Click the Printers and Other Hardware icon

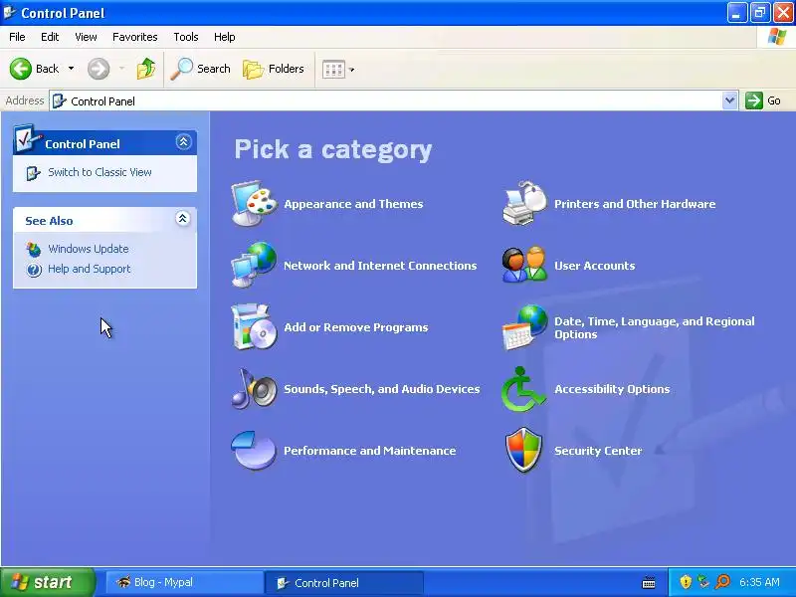coord(525,203)
